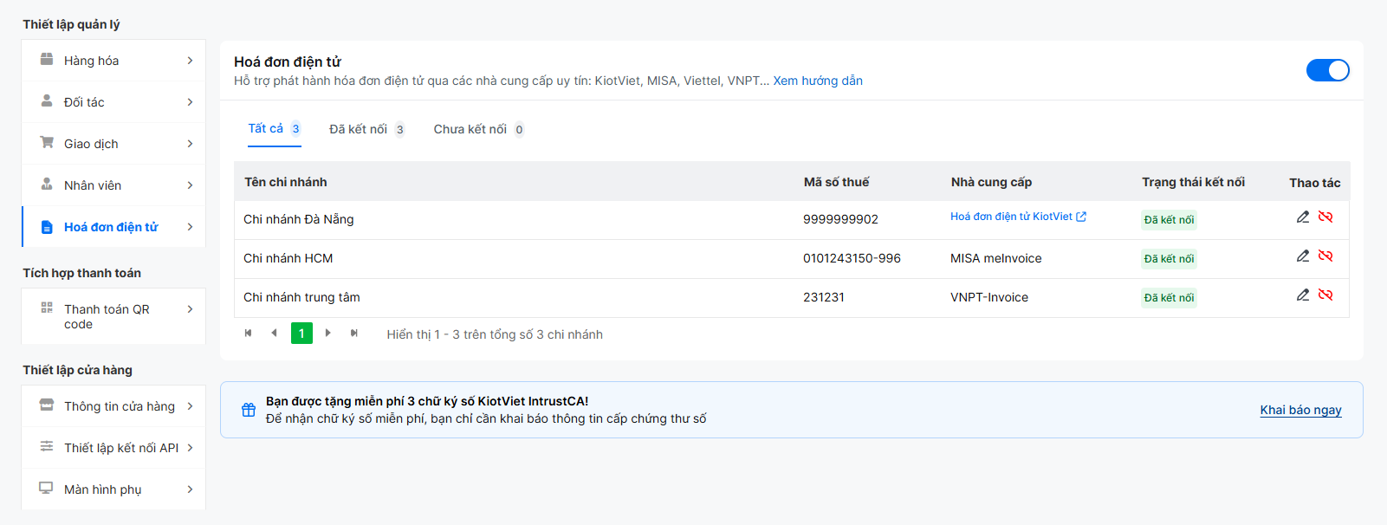The width and height of the screenshot is (1387, 525).
Task: Click the Thanh toán QR code icon
Action: pos(47,308)
